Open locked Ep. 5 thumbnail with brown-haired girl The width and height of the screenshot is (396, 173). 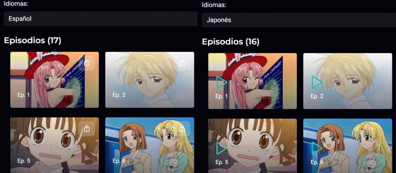pos(54,145)
